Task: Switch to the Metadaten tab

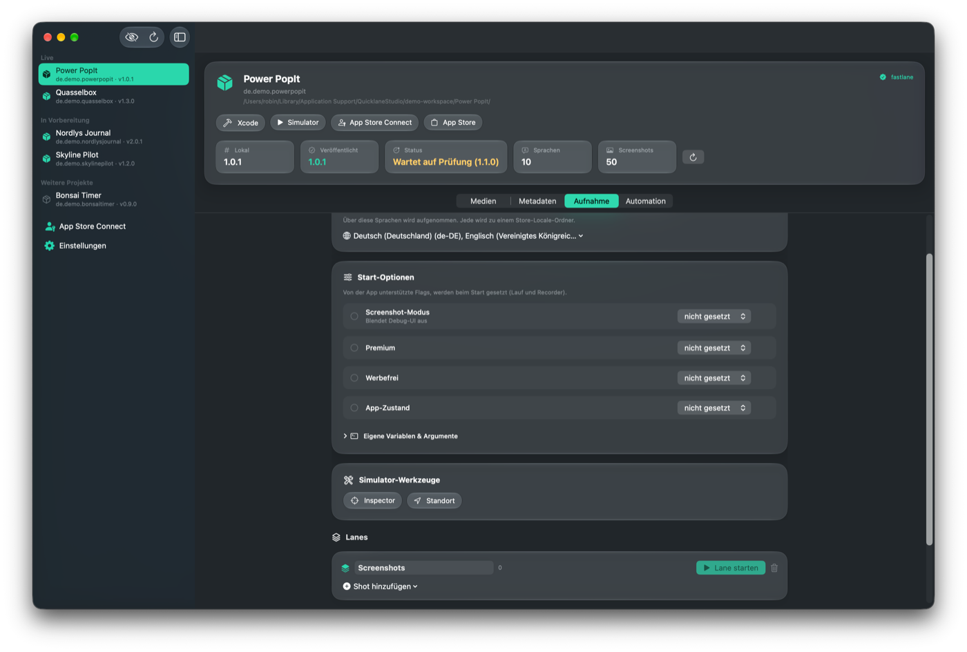Action: pyautogui.click(x=537, y=201)
